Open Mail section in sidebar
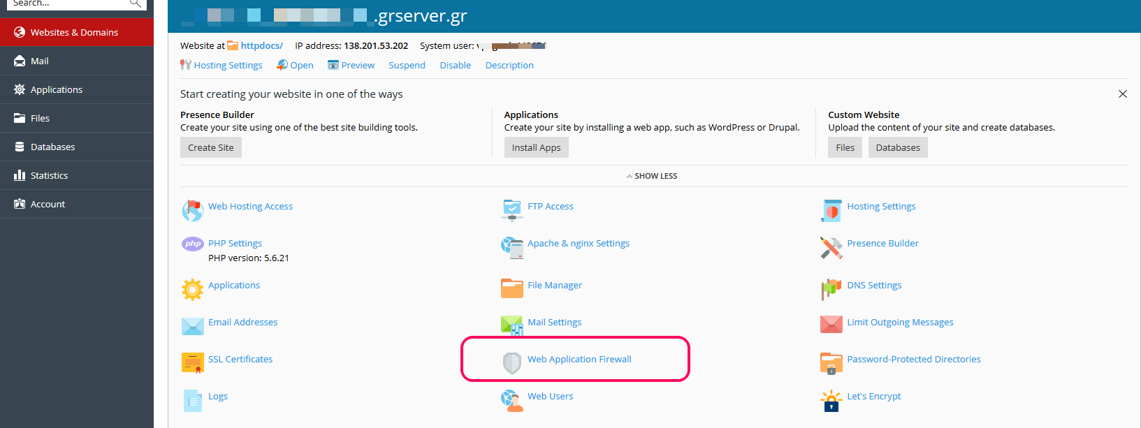Viewport: 1141px width, 428px height. [77, 61]
